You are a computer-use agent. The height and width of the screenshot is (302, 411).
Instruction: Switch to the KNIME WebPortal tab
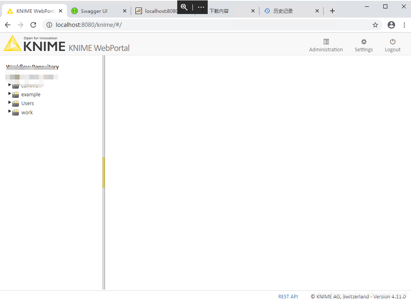point(34,11)
